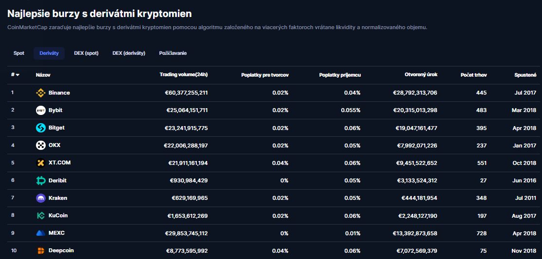Open the Deepcoin exchange name link

[x=61, y=251]
